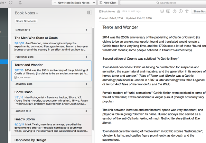The image size is (206, 143).
Task: Click the Updated: Feb 12, 2016 text
Action: click(x=139, y=18)
